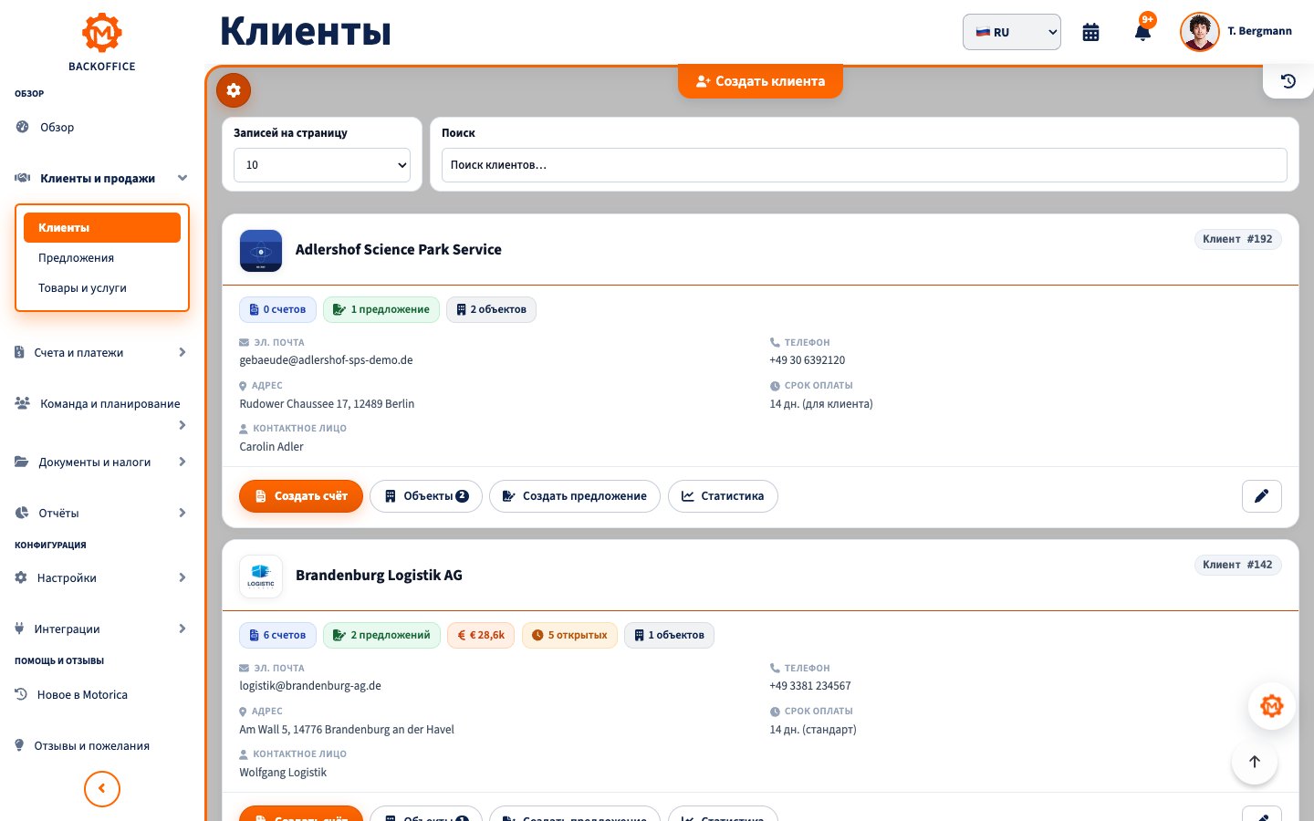Expand Счета и платежи section

tap(102, 352)
